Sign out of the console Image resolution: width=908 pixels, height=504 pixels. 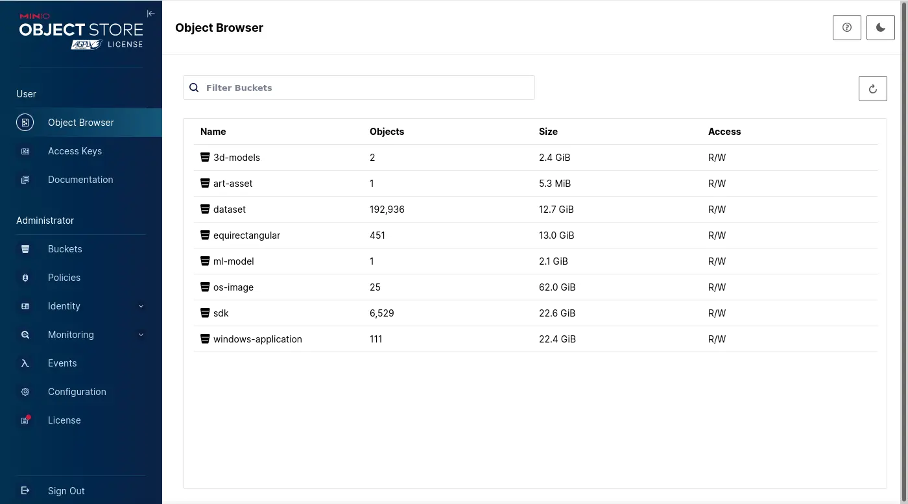(x=66, y=491)
